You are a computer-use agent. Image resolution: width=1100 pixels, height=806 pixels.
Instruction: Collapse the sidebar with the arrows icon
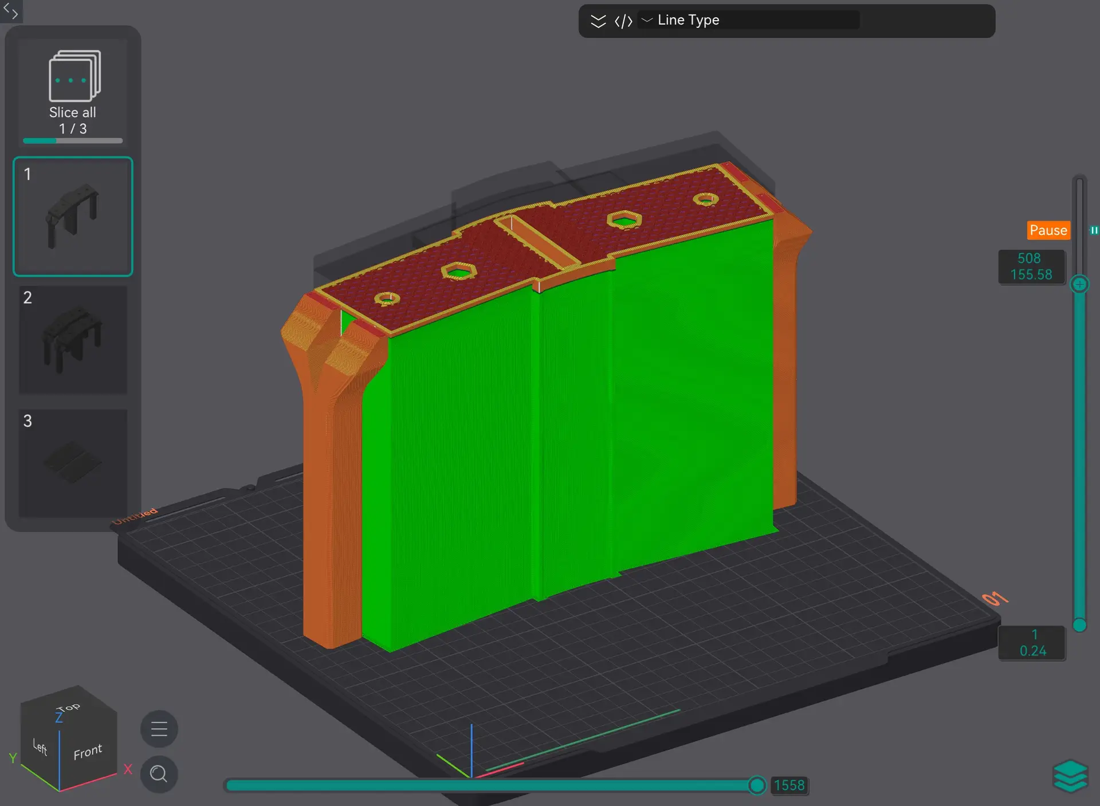tap(11, 11)
